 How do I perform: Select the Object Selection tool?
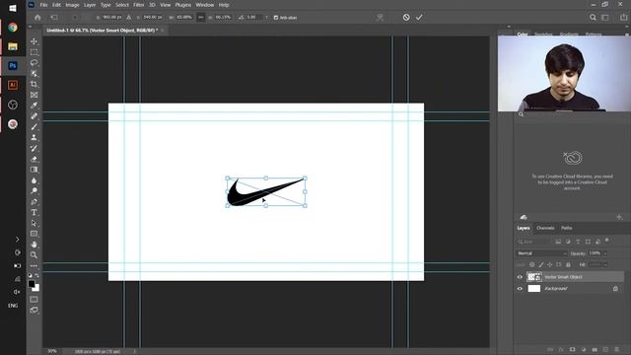[34, 74]
